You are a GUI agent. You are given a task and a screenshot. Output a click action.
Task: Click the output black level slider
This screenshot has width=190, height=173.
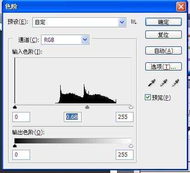(x=15, y=146)
